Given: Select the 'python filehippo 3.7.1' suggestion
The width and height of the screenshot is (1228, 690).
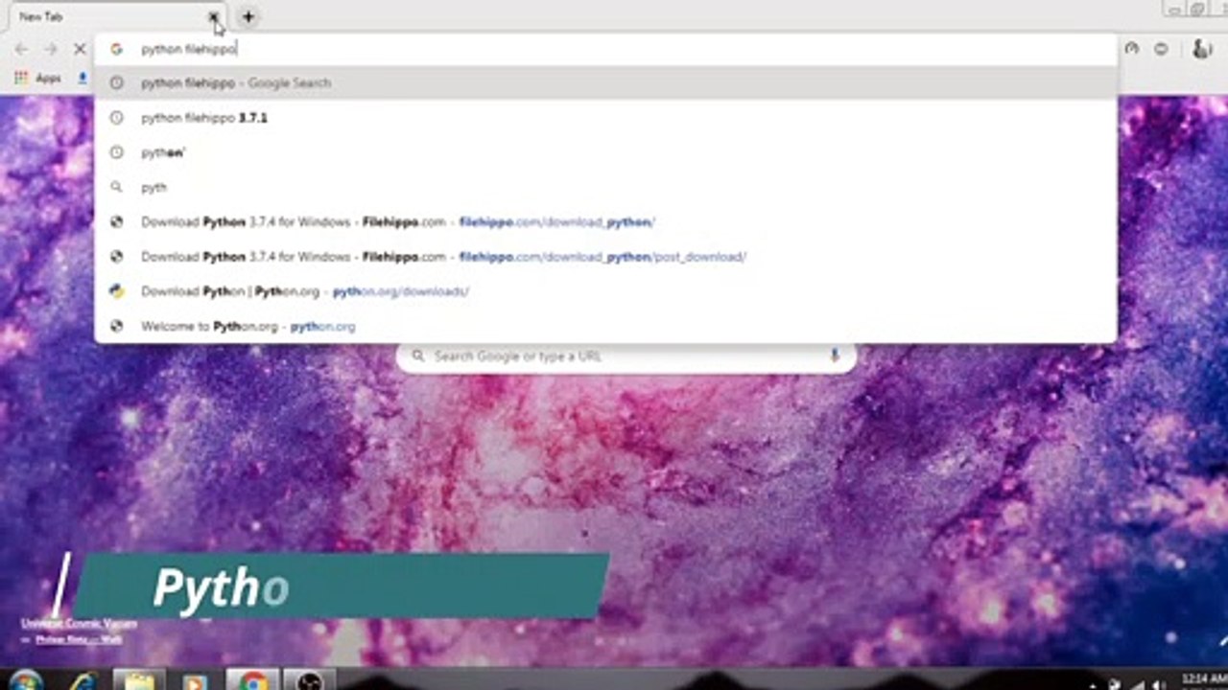Looking at the screenshot, I should click(x=605, y=118).
